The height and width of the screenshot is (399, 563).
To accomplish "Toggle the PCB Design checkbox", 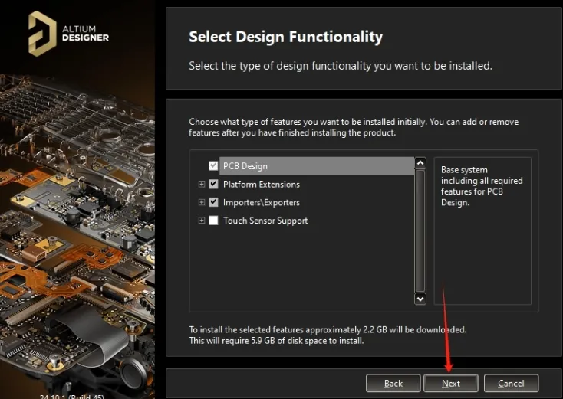I will pos(213,165).
